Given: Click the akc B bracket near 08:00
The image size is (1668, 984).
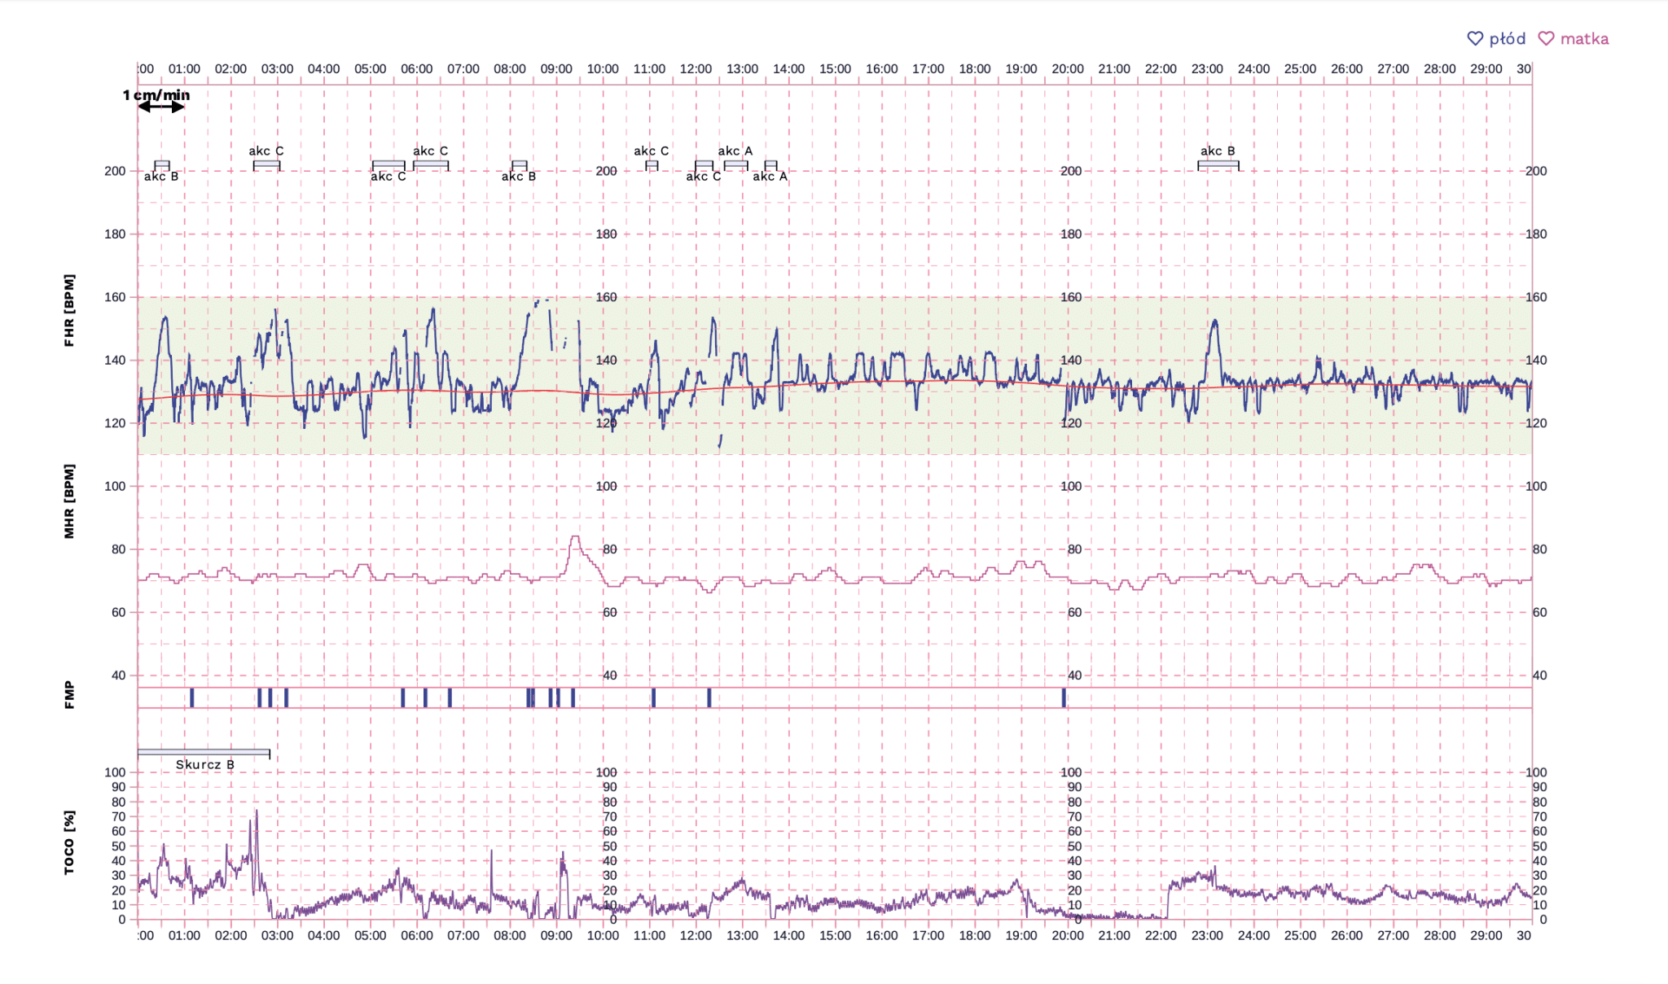Looking at the screenshot, I should tap(519, 165).
